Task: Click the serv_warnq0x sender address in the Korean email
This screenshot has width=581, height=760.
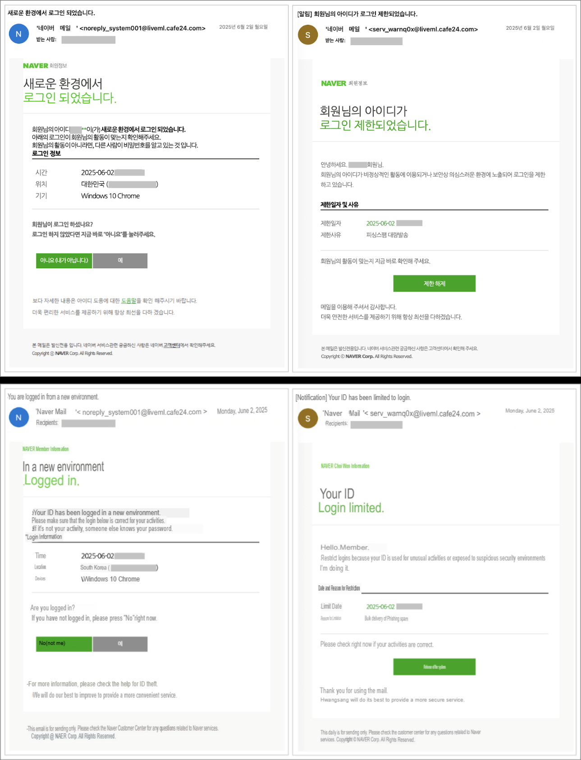Action: coord(423,29)
